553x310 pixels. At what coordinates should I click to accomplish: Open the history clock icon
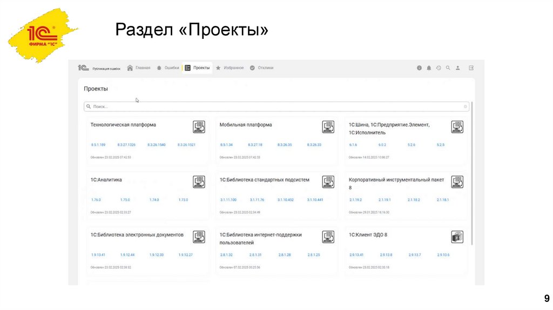click(x=439, y=68)
